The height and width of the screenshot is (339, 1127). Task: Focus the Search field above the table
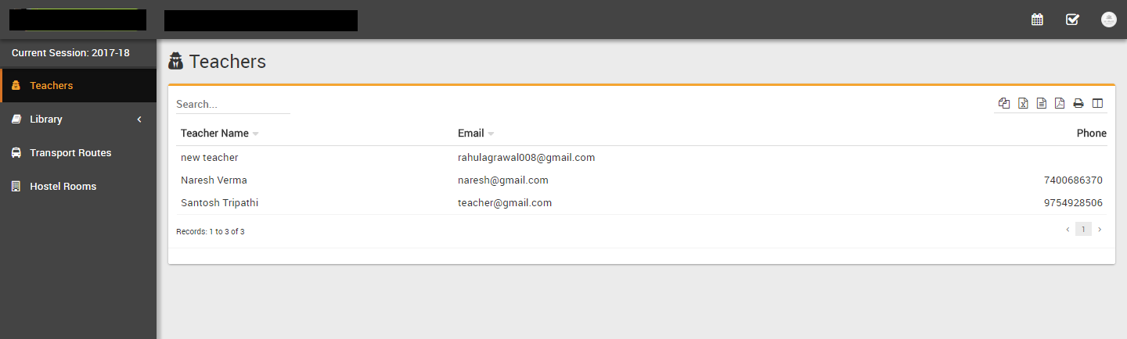click(232, 104)
